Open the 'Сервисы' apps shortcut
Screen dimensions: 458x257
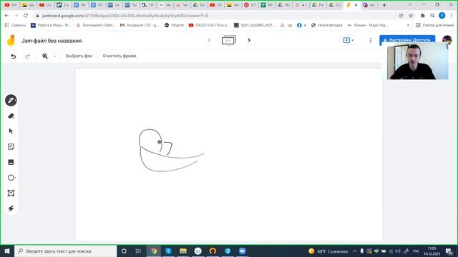click(x=15, y=26)
